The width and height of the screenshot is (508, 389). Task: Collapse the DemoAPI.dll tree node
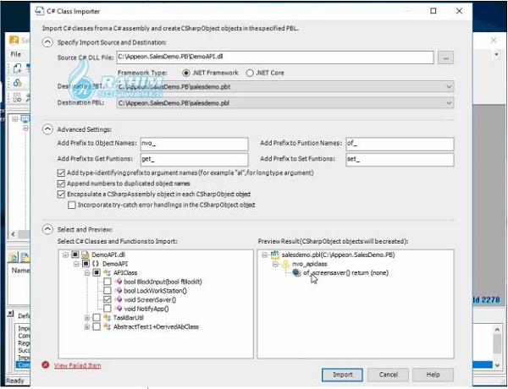(x=65, y=255)
